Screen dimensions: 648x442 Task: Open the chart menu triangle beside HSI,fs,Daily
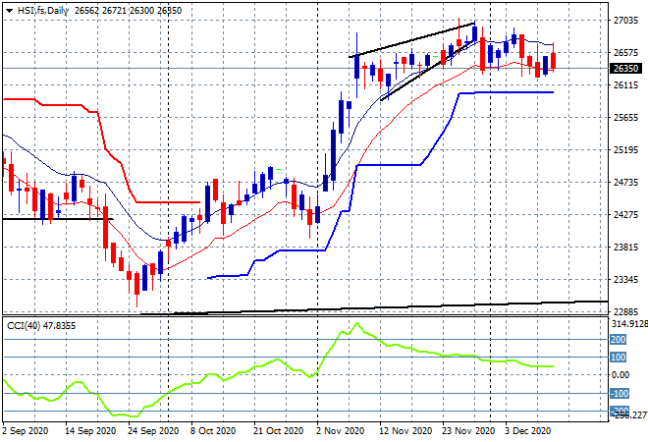pos(9,11)
